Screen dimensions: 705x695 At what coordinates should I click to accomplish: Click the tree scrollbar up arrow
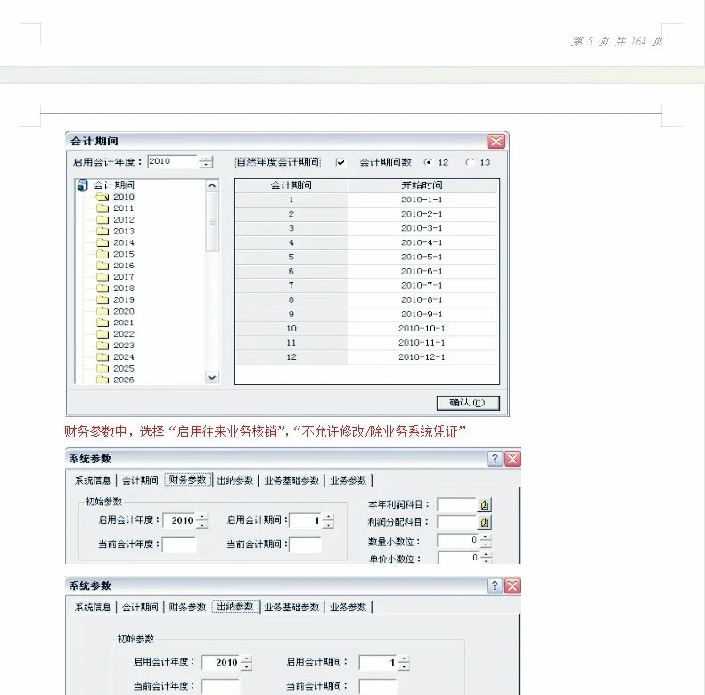pos(212,185)
